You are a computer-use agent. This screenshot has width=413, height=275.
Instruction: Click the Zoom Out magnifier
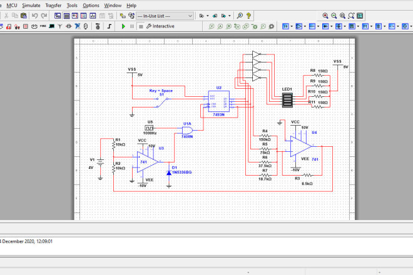click(x=334, y=16)
